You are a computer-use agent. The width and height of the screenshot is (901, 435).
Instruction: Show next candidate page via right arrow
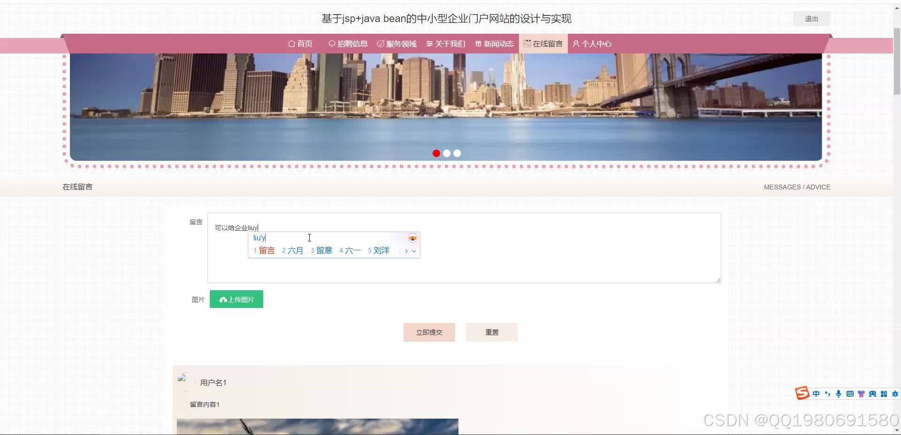(406, 251)
